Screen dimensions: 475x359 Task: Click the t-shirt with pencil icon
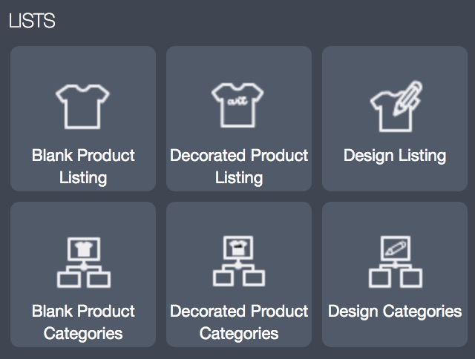[x=396, y=106]
